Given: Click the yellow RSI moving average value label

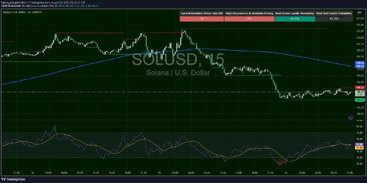Looking at the screenshot, I should [360, 148].
